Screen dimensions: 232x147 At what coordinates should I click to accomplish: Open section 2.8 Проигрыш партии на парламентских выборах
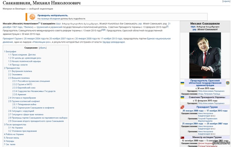click(x=38, y=118)
